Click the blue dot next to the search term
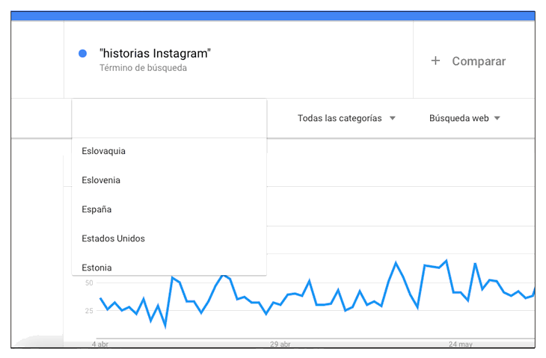This screenshot has width=546, height=358. [x=83, y=53]
